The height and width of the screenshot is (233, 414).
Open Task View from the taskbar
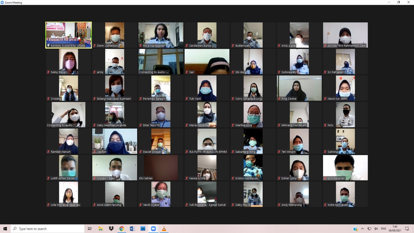90,229
